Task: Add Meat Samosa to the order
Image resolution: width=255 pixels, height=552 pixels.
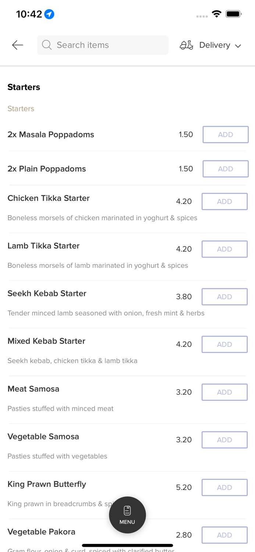Action: [x=224, y=392]
